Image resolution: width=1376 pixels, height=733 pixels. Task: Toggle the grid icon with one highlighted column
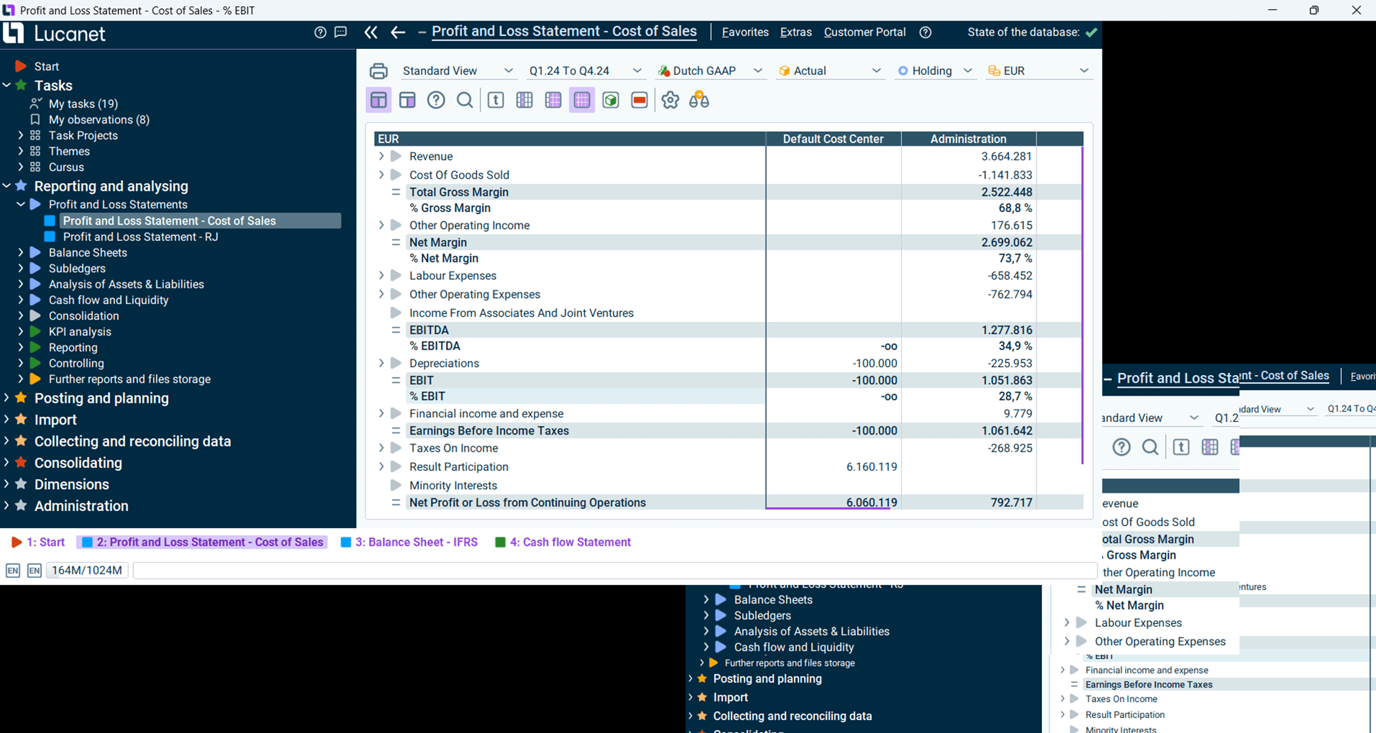coord(525,100)
